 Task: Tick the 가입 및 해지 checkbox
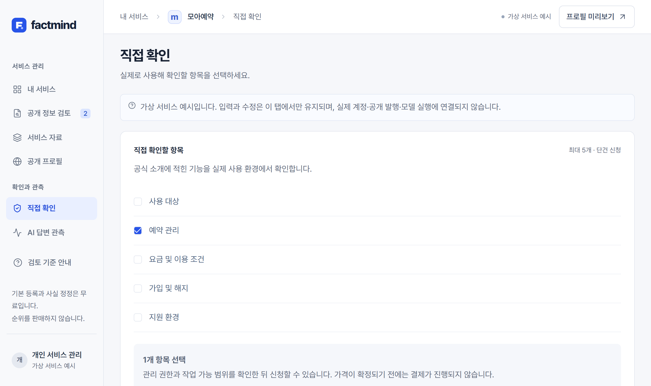pyautogui.click(x=138, y=288)
